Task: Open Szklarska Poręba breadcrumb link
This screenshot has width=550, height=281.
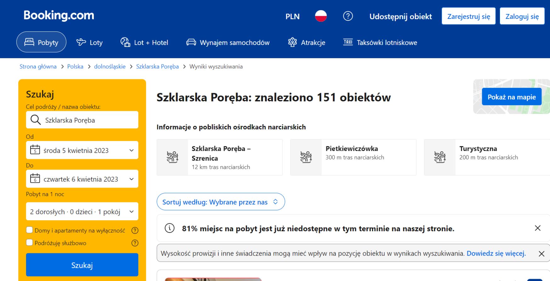Action: click(x=157, y=66)
